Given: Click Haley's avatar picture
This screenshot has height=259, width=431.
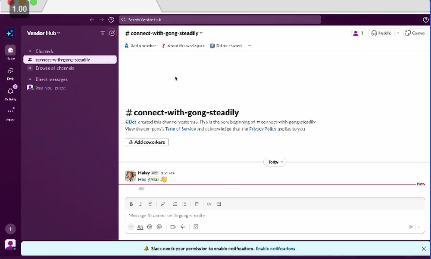Looking at the screenshot, I should coord(131,176).
